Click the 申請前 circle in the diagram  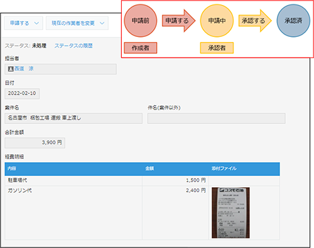[x=141, y=21]
